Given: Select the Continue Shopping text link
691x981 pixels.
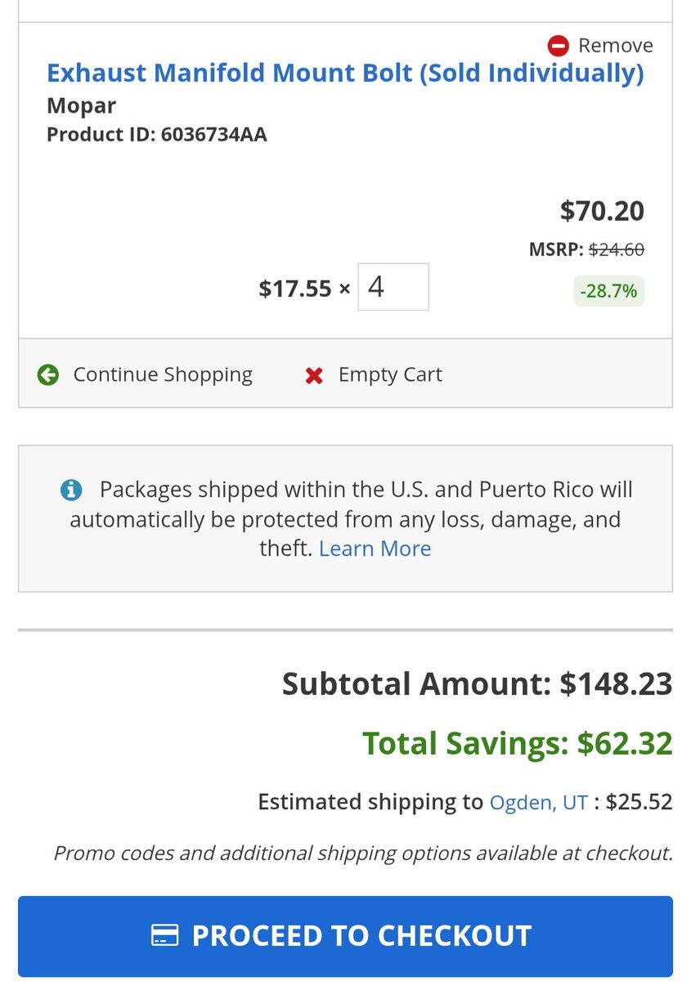Looking at the screenshot, I should coord(163,374).
